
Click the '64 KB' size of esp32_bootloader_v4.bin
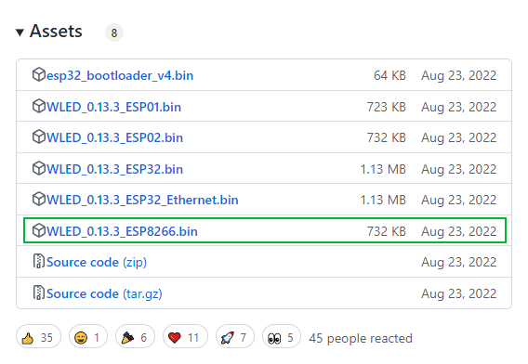click(389, 75)
